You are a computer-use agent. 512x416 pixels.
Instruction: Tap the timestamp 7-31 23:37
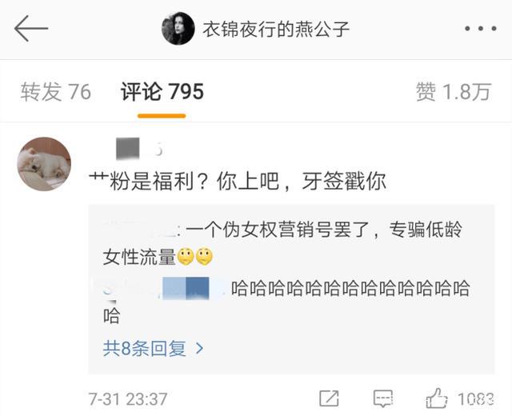128,399
